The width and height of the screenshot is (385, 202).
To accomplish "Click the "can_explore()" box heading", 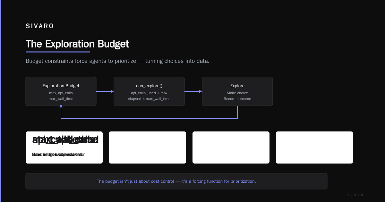I will click(149, 86).
